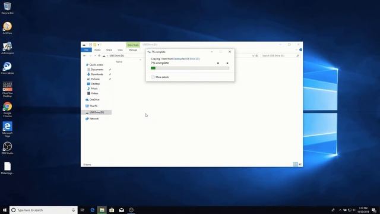Click the taskbar search box

pyautogui.click(x=43, y=210)
